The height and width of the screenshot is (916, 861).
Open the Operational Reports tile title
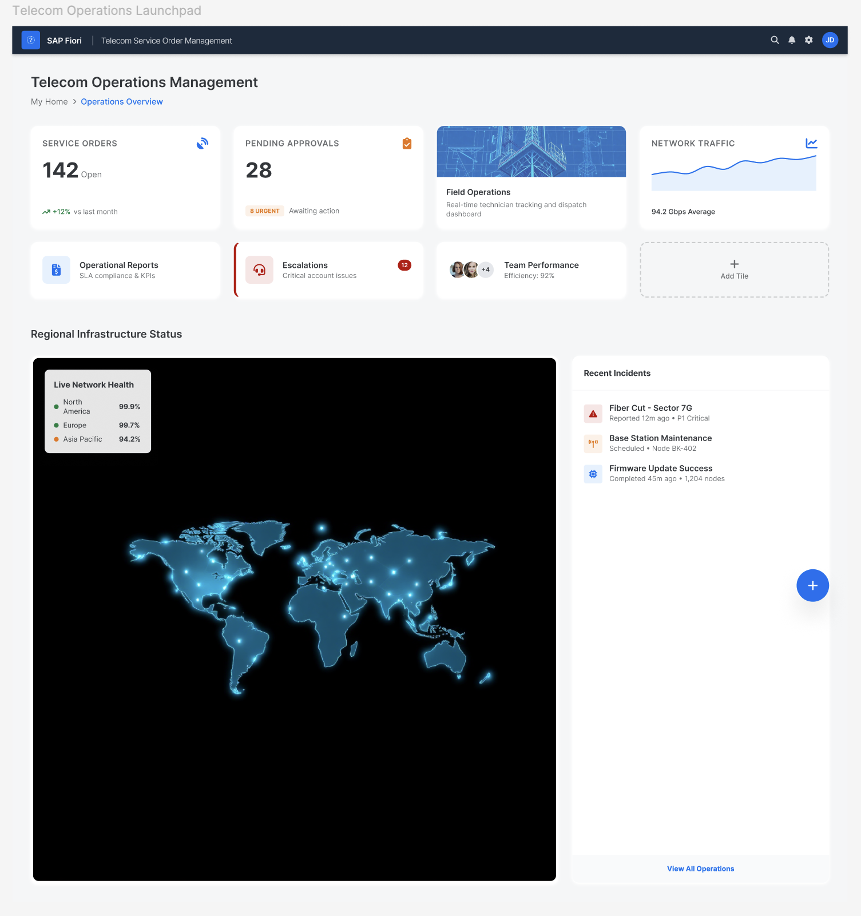pos(119,265)
